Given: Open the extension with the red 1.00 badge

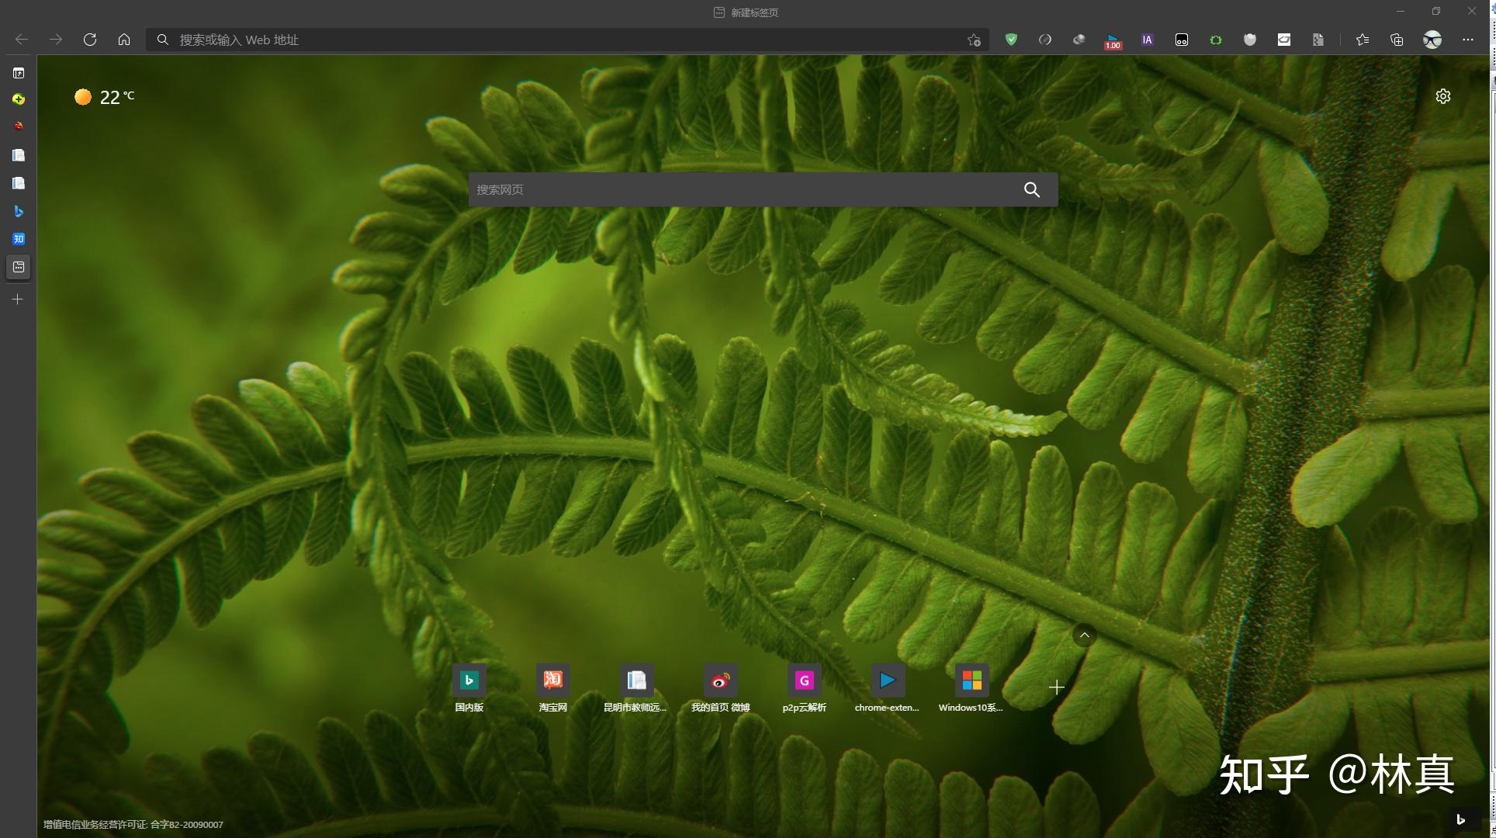Looking at the screenshot, I should 1113,41.
